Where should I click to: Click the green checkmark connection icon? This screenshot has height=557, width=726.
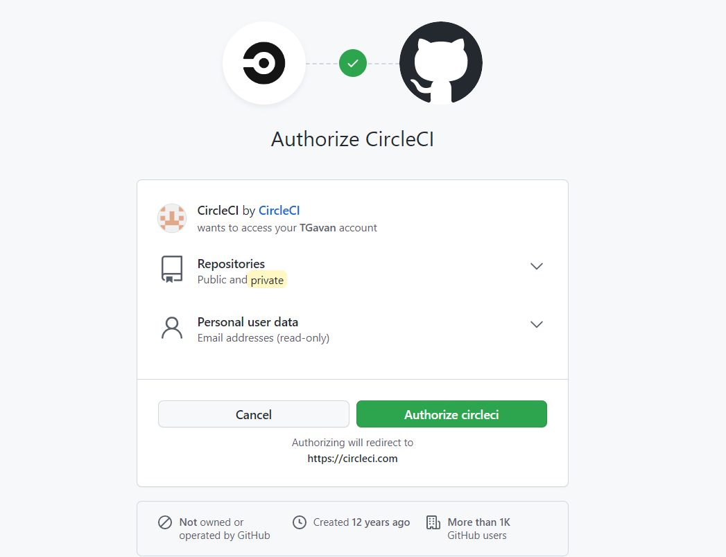click(353, 63)
